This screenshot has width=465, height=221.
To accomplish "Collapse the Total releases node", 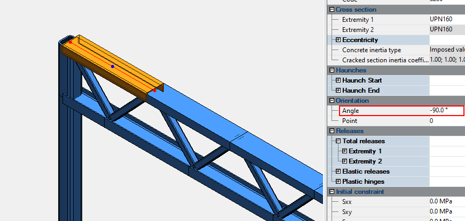I will click(338, 141).
